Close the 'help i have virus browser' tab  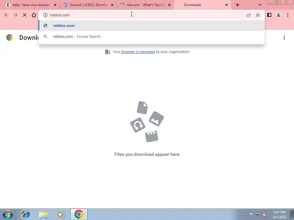point(55,5)
